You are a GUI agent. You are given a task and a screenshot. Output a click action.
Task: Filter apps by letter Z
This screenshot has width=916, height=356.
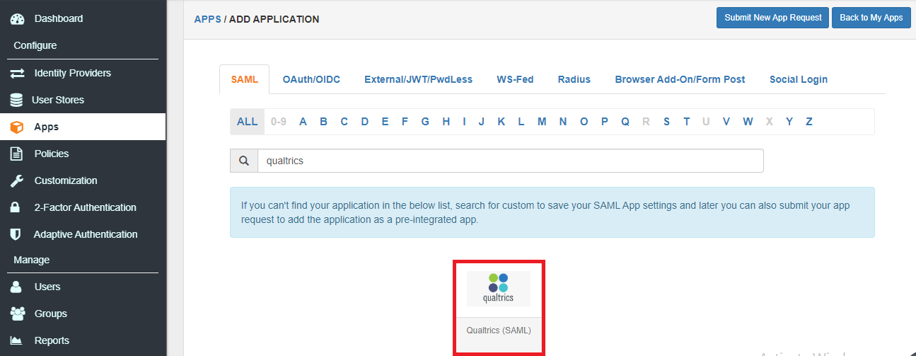pyautogui.click(x=808, y=122)
